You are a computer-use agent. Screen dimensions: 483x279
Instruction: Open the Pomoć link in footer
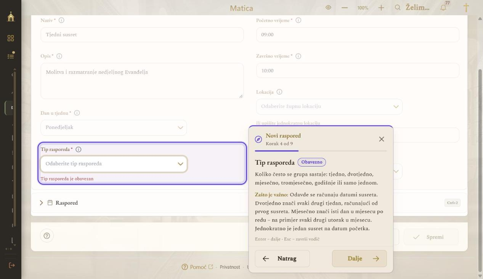[197, 267]
